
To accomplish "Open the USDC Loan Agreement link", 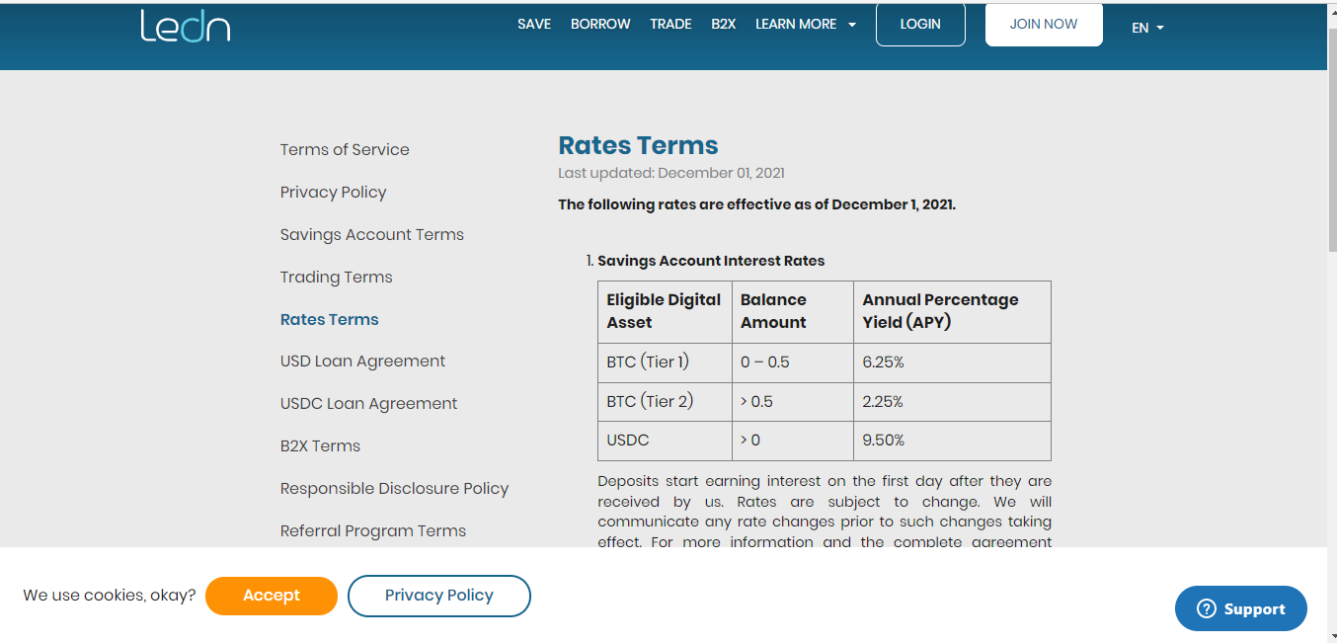I will tap(369, 404).
